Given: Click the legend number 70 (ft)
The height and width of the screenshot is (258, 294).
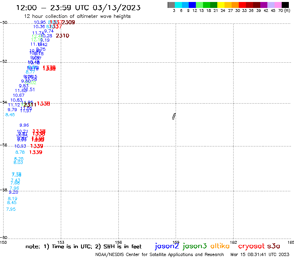Looking at the screenshot, I should [x=284, y=11].
